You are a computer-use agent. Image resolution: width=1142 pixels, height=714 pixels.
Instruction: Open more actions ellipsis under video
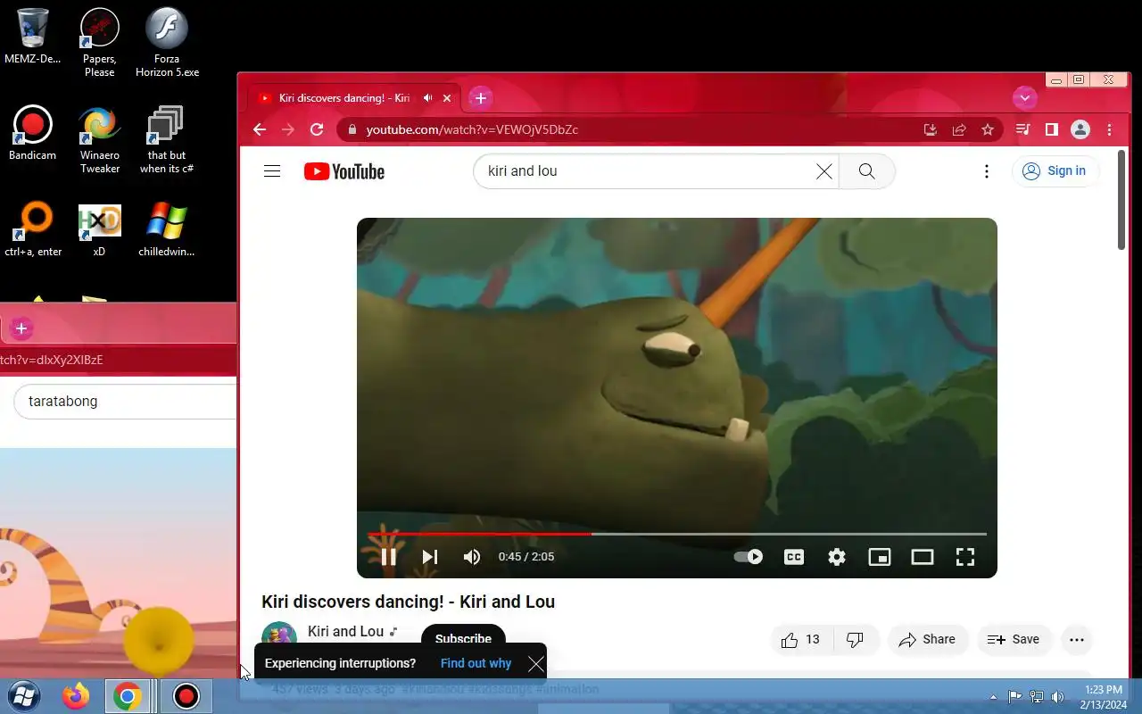click(x=1077, y=639)
